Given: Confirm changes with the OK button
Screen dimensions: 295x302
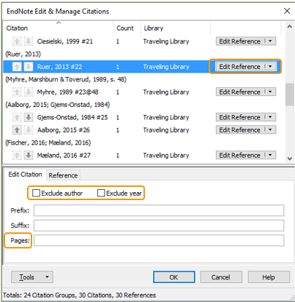Looking at the screenshot, I should coord(174,277).
